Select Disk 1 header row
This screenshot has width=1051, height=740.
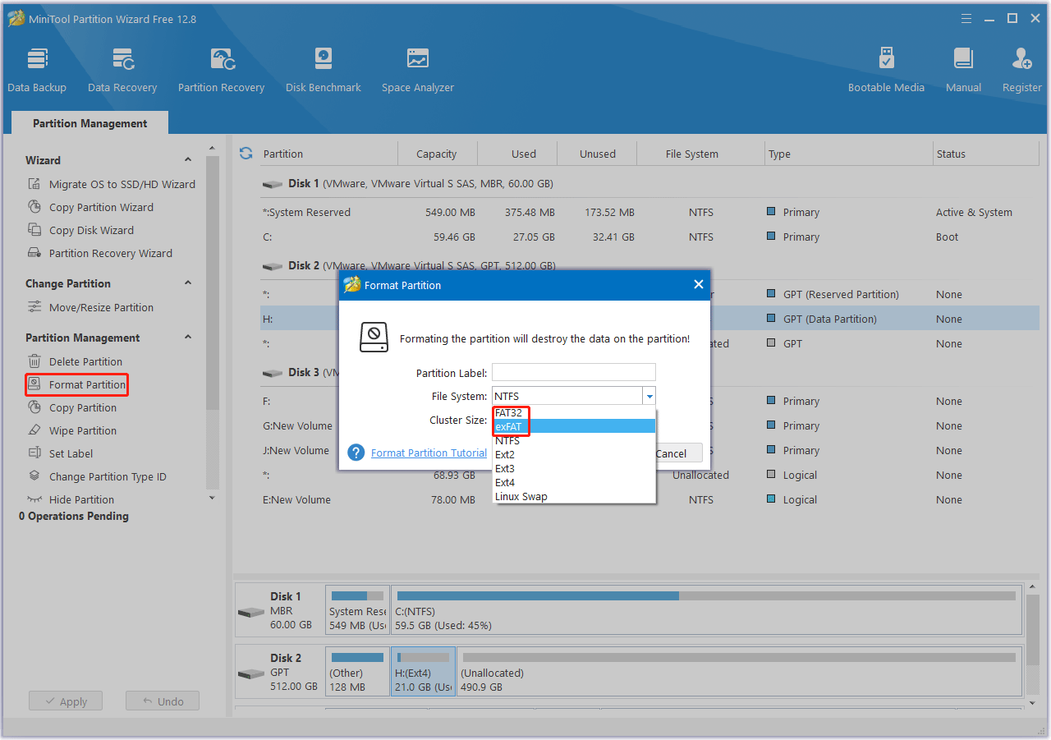(x=649, y=183)
